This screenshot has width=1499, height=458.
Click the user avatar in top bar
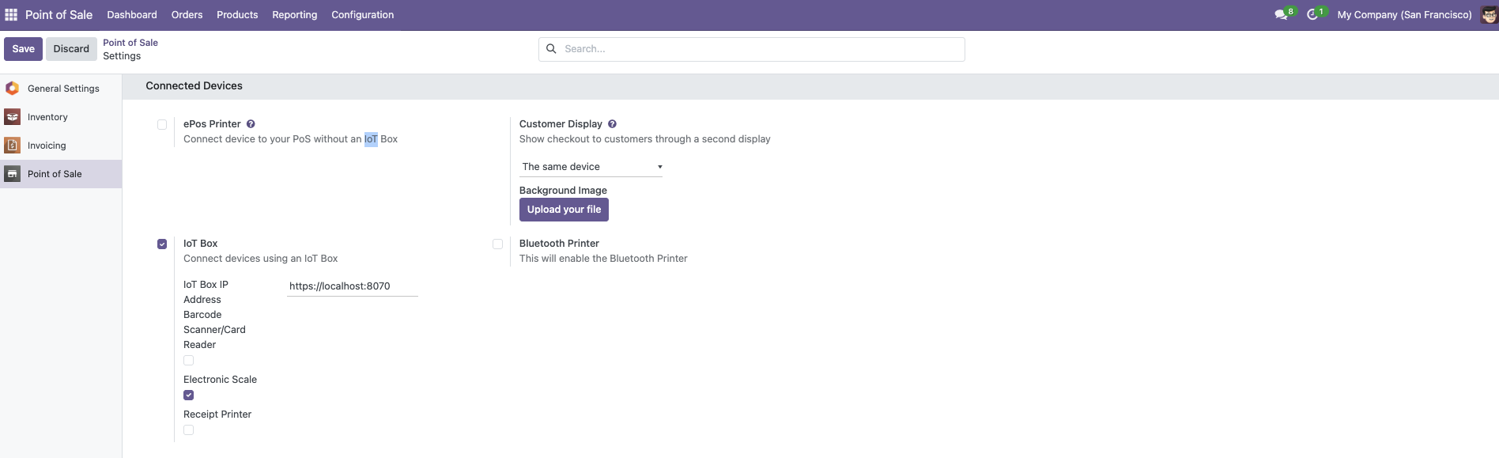point(1489,14)
